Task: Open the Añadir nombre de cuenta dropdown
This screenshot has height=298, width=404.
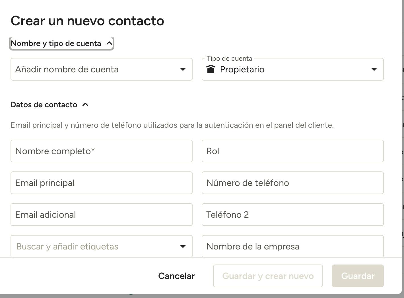Action: click(x=102, y=69)
